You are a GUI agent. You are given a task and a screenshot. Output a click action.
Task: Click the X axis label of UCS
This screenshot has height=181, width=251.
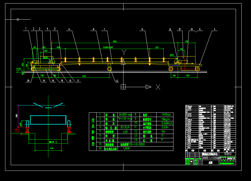tap(158, 87)
